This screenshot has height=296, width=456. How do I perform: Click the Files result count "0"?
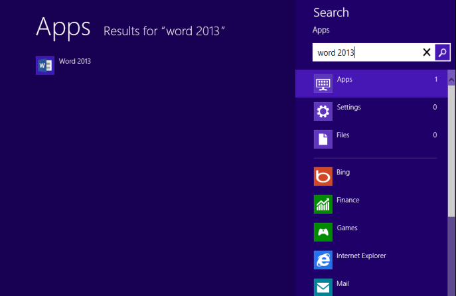pos(435,135)
